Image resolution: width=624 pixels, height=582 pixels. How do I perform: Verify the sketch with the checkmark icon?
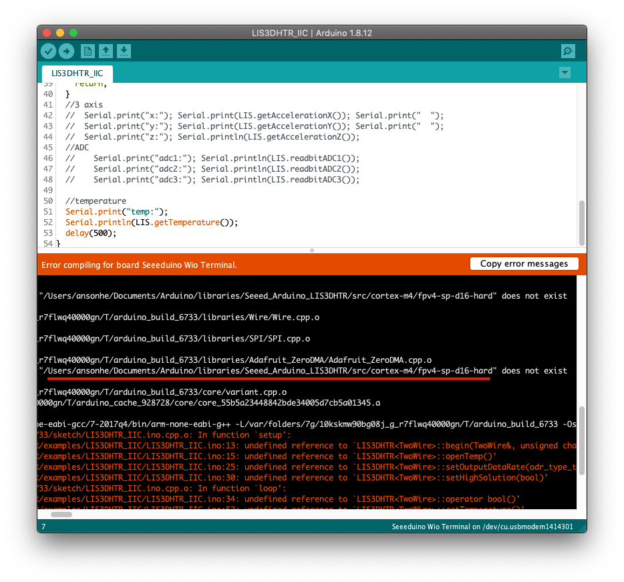48,51
